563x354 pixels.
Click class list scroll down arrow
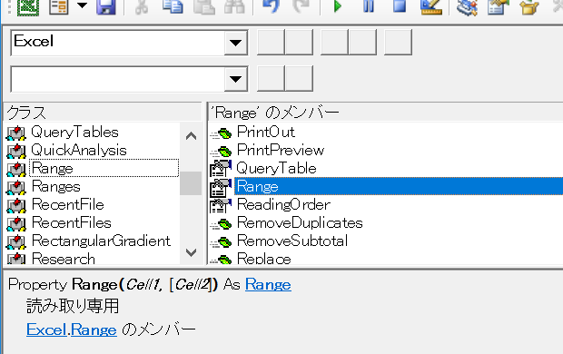pos(191,252)
